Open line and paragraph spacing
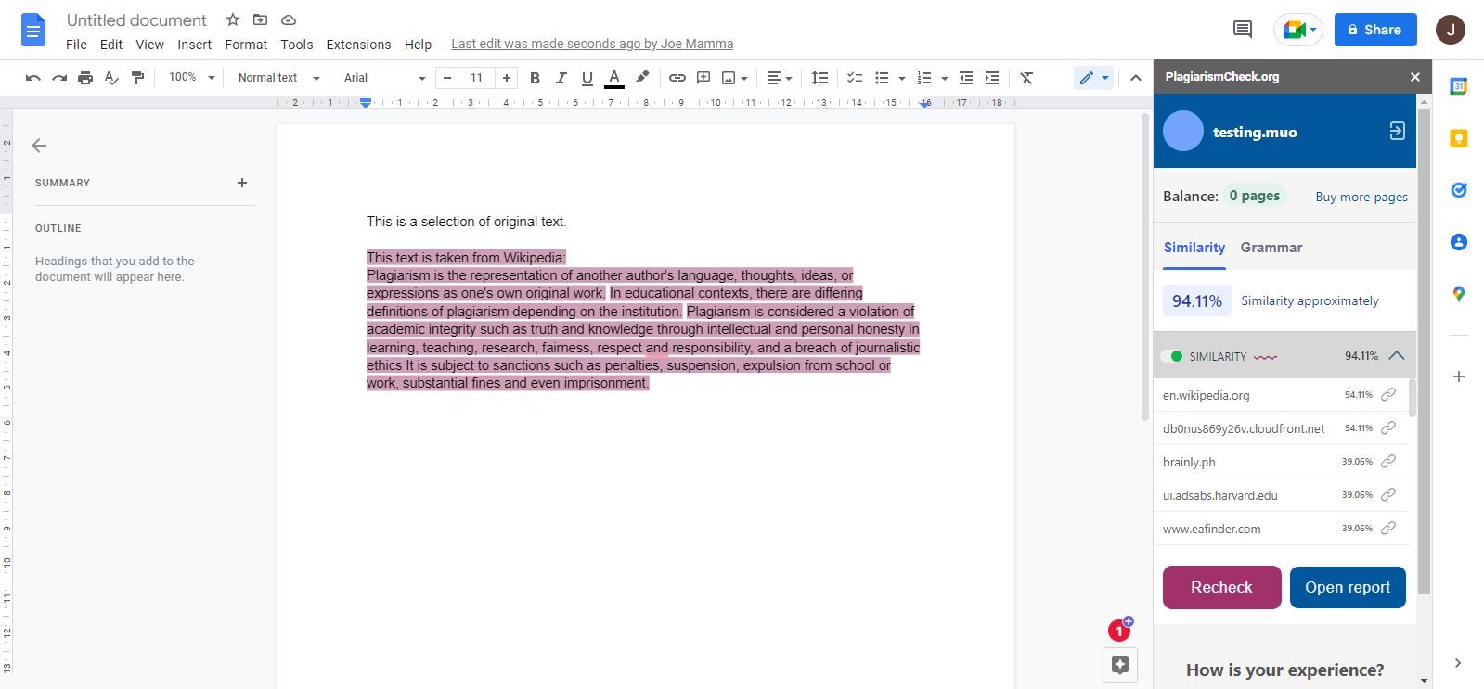 click(x=819, y=78)
